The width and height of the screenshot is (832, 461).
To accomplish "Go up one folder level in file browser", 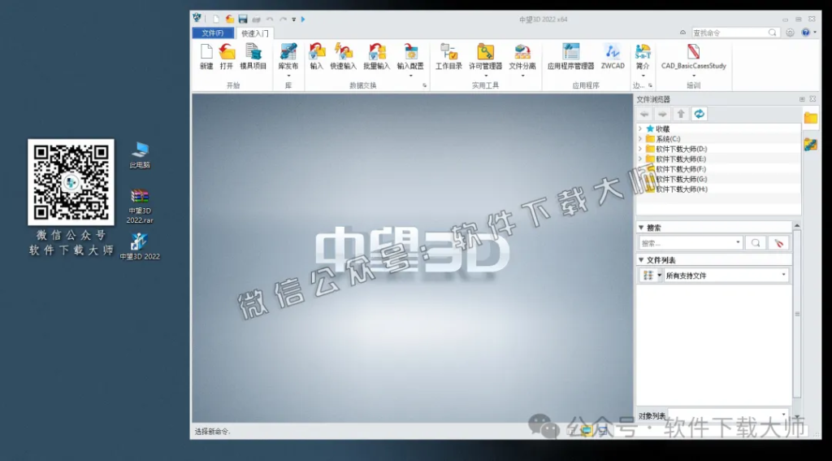I will (x=681, y=114).
